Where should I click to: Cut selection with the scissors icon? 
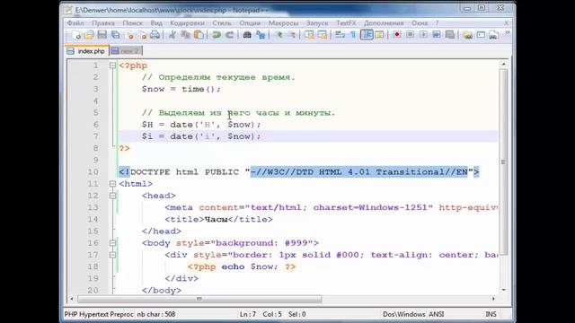click(172, 35)
